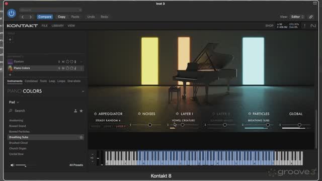The image size is (322, 181).
Task: Toggle the LAYER I power button
Action: click(x=177, y=114)
